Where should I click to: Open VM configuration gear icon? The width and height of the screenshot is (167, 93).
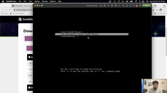tap(140, 5)
